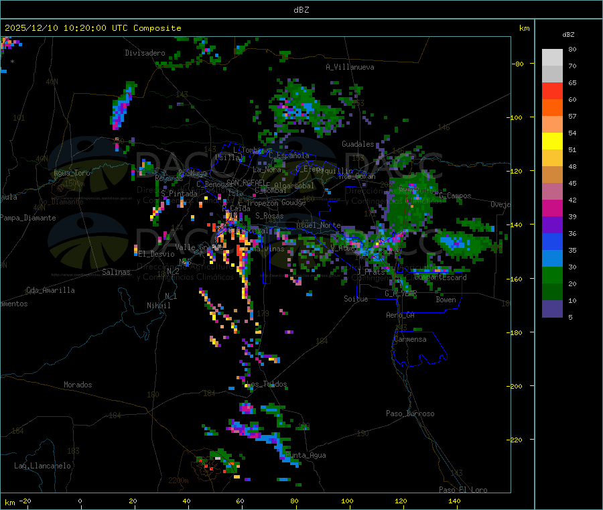Click the Paso_El_Loro label
The width and height of the screenshot is (603, 510).
(463, 490)
